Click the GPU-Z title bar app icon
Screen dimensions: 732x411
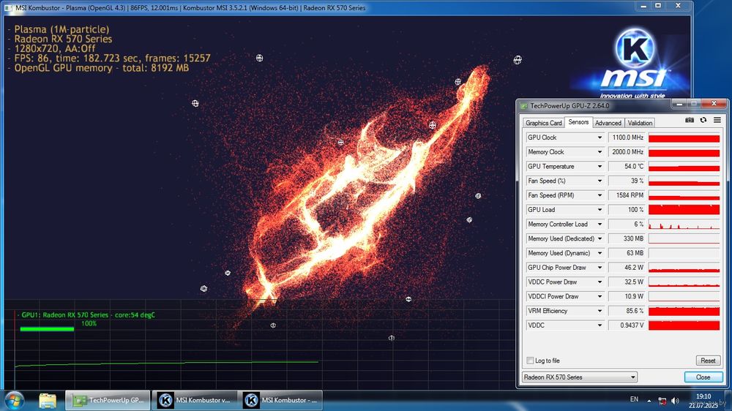tap(524, 106)
